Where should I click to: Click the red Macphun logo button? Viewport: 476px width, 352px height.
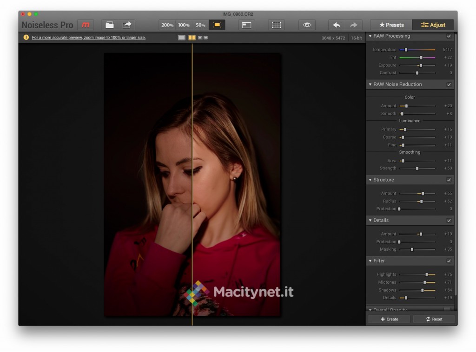point(86,25)
